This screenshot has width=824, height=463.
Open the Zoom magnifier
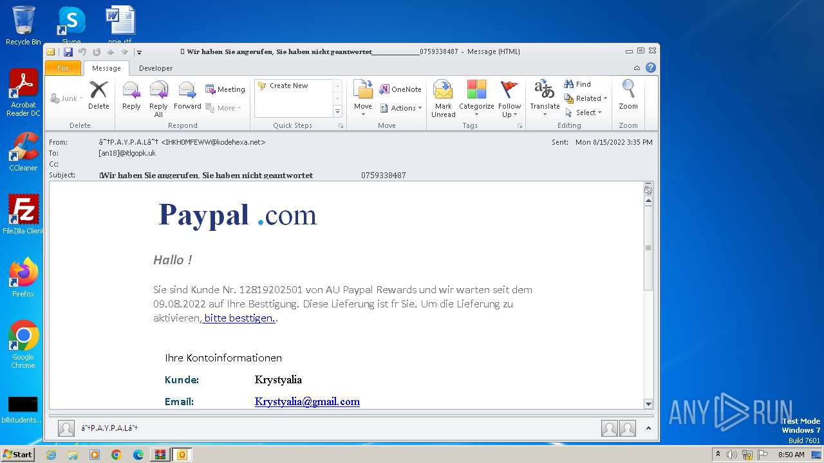click(628, 96)
